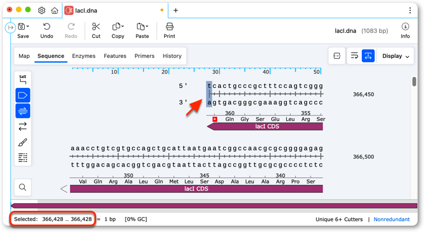Toggle feature annotations display

click(x=22, y=95)
